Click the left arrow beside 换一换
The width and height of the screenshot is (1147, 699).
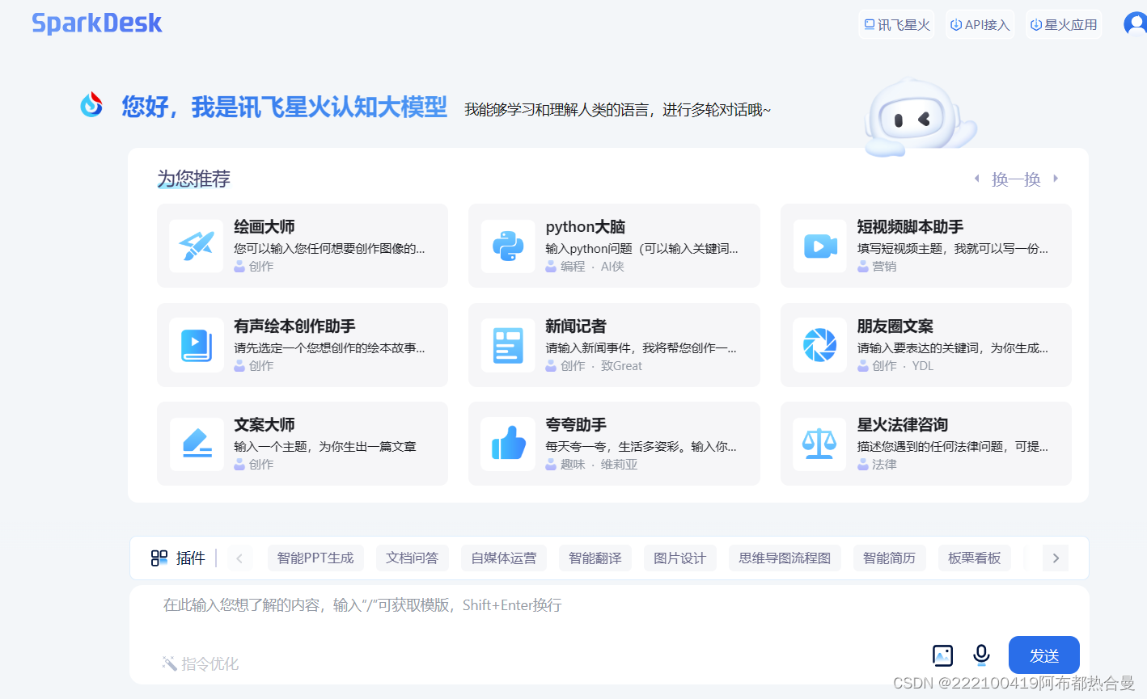[977, 179]
